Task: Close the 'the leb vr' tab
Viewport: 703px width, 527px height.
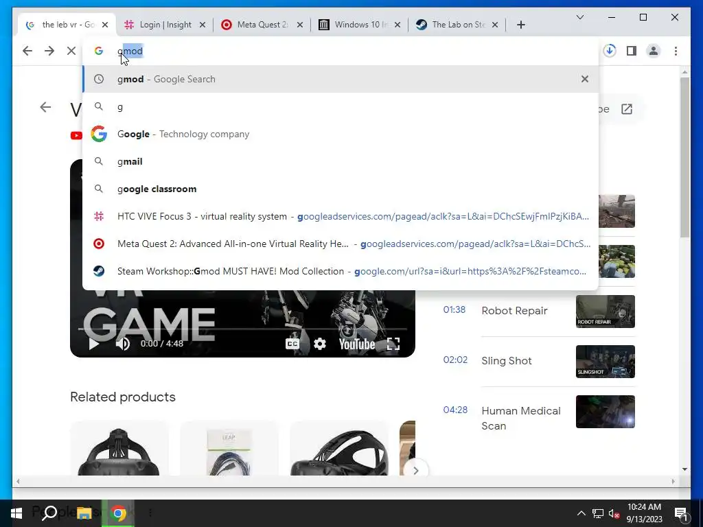Action: coord(105,25)
